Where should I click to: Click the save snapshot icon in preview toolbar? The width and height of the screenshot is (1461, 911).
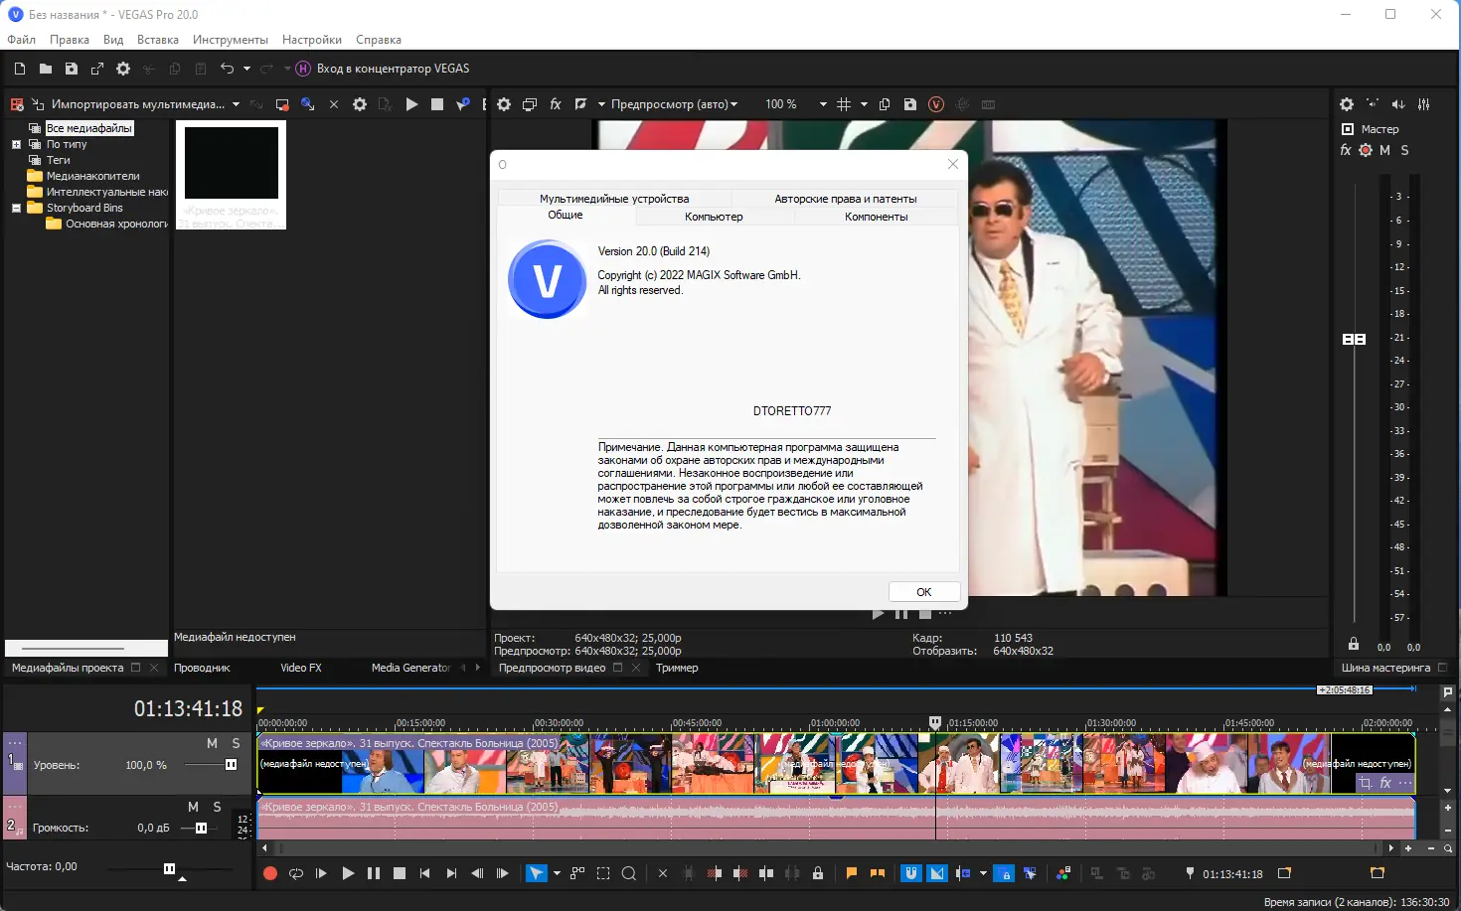[909, 103]
